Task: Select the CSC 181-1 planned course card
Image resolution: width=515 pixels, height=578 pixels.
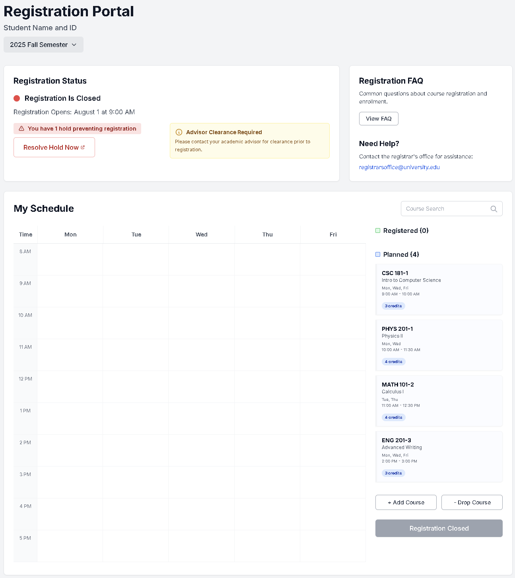Action: [439, 289]
